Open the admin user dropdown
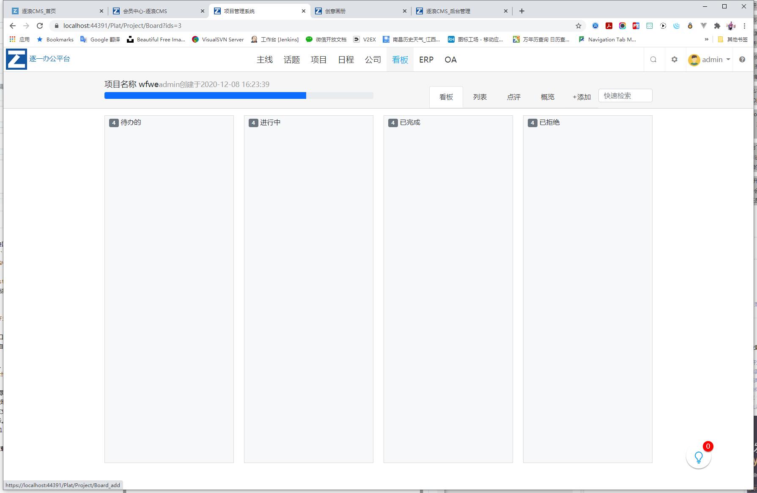 (x=710, y=59)
